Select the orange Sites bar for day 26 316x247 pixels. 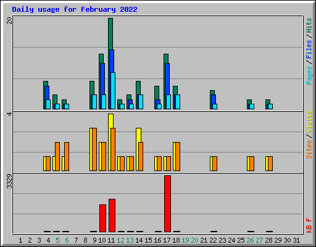pos(252,164)
